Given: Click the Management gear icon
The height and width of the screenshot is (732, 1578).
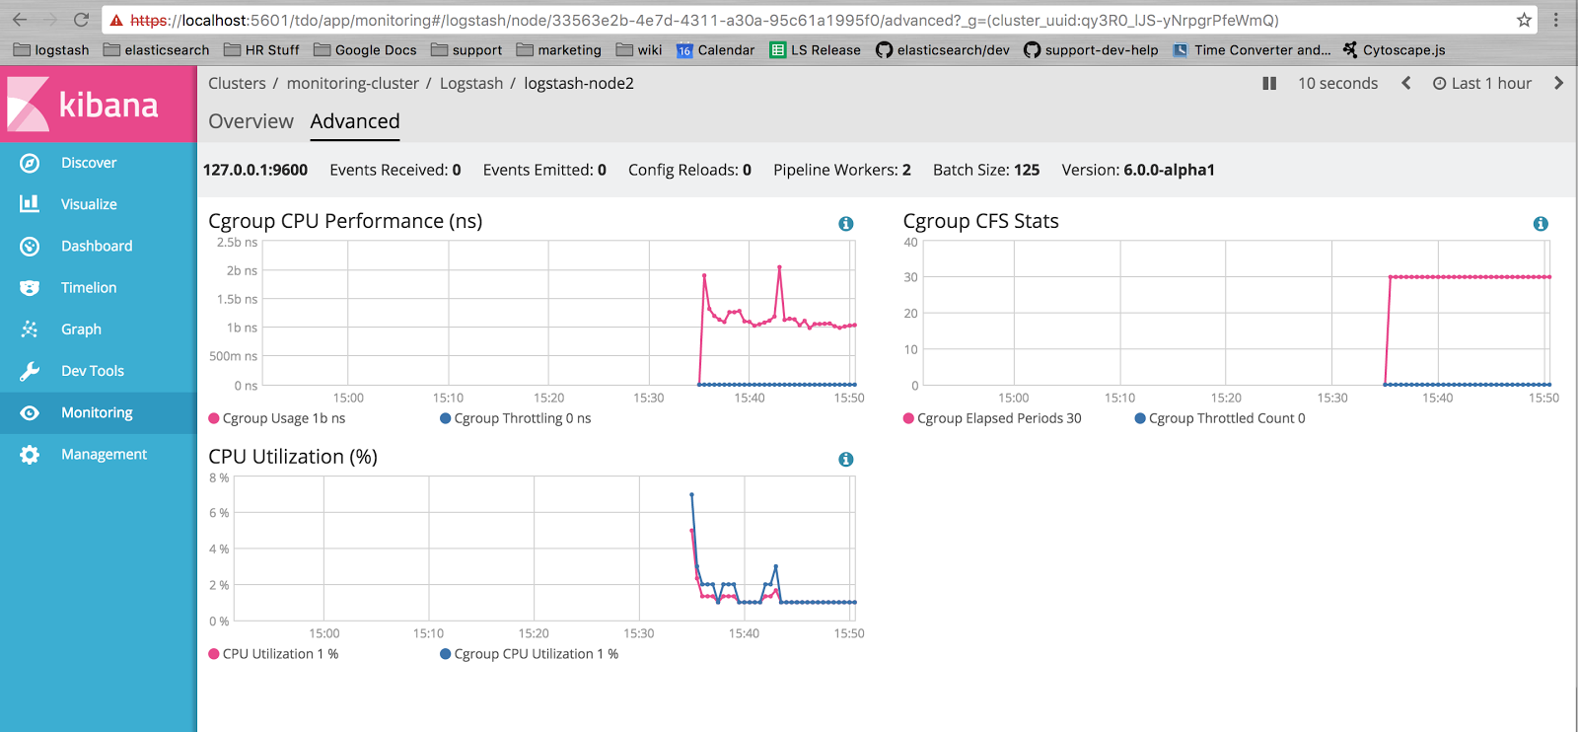Looking at the screenshot, I should click(x=30, y=455).
